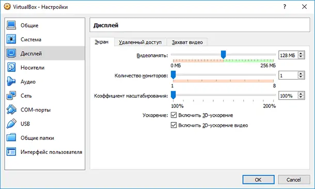Decrease monitor count with down arrow

point(301,77)
